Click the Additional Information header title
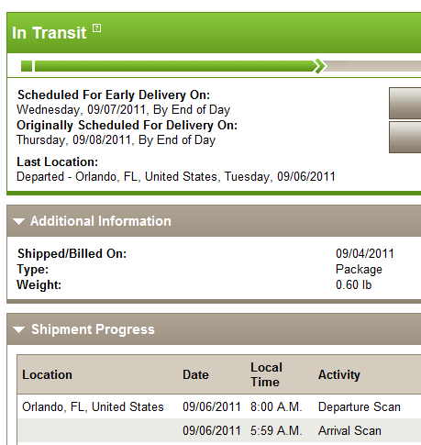421x445 pixels. tap(101, 221)
